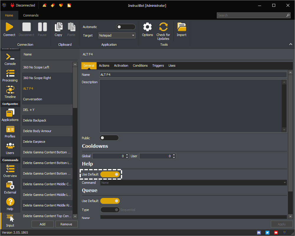This screenshot has height=236, width=295.
Task: Open commands Overview in sidebar
Action: click(10, 171)
